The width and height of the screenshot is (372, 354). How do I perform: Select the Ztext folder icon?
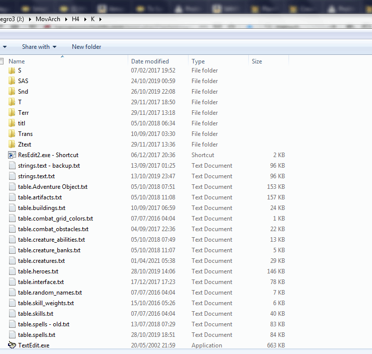(x=12, y=145)
